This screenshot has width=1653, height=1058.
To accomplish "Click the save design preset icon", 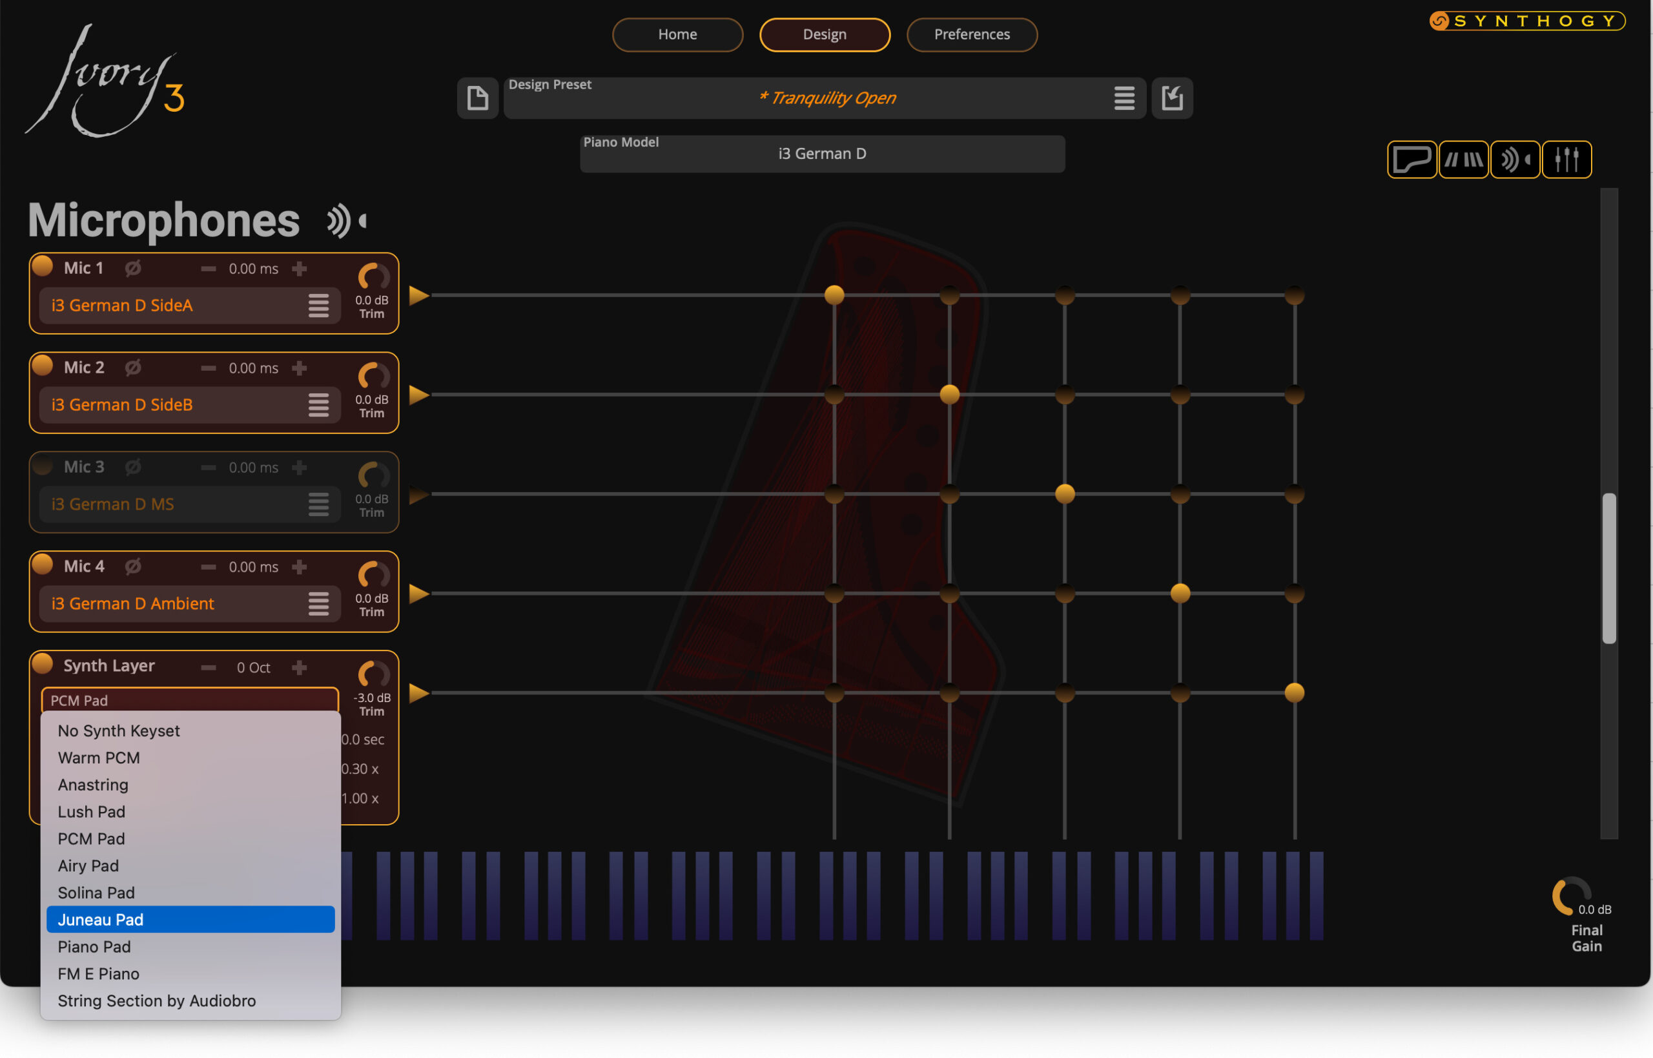I will tap(1173, 98).
